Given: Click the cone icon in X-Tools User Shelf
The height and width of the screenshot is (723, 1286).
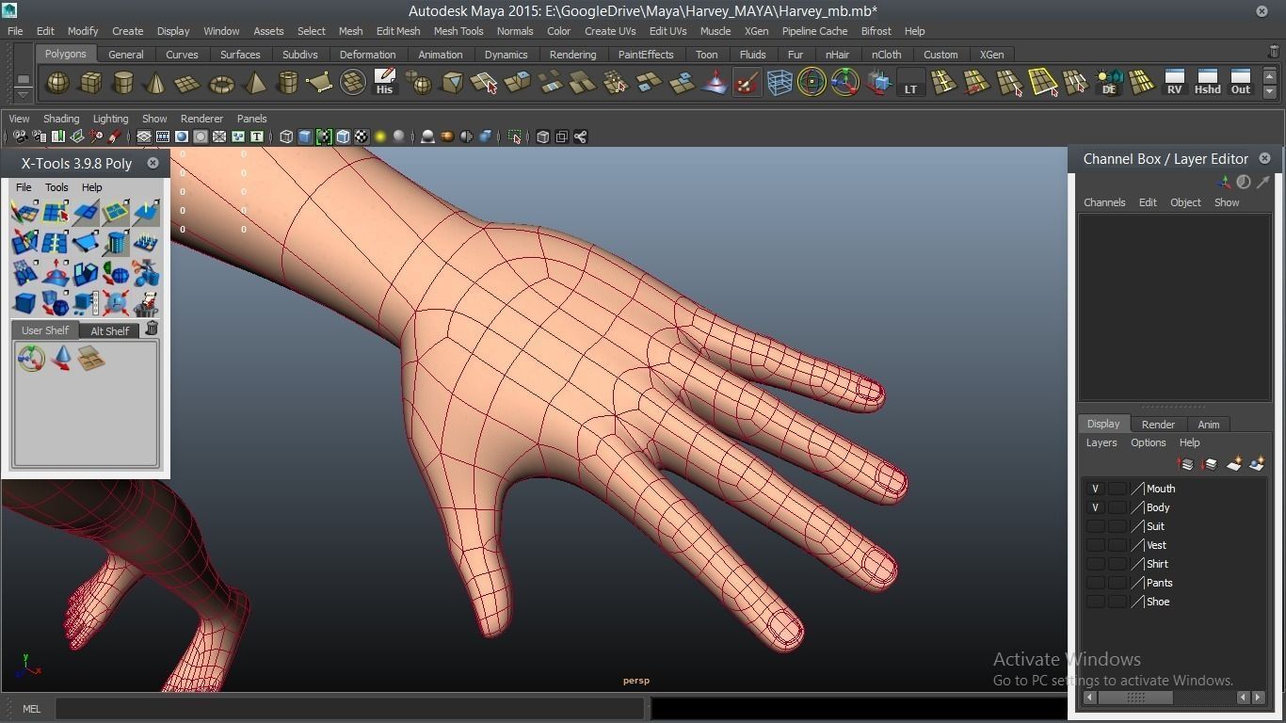Looking at the screenshot, I should click(x=61, y=358).
